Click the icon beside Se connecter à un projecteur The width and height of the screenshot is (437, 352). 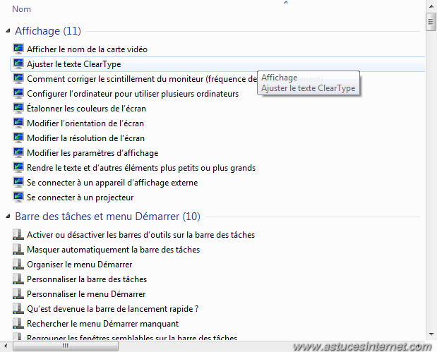pos(18,198)
